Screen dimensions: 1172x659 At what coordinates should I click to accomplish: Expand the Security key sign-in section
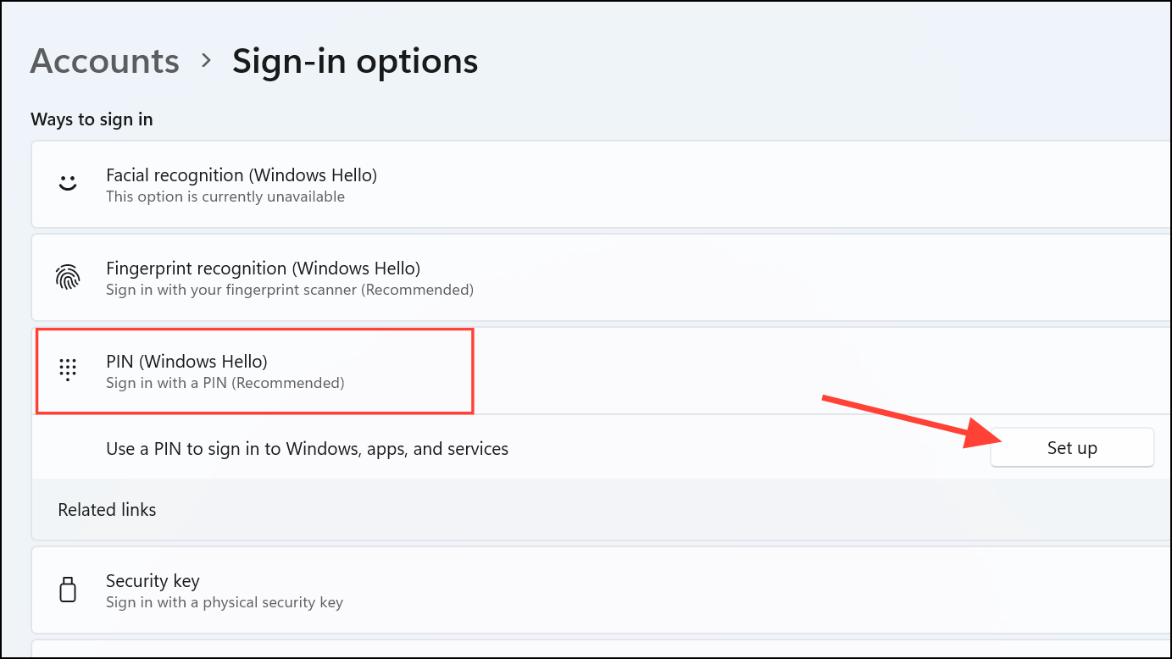(593, 590)
